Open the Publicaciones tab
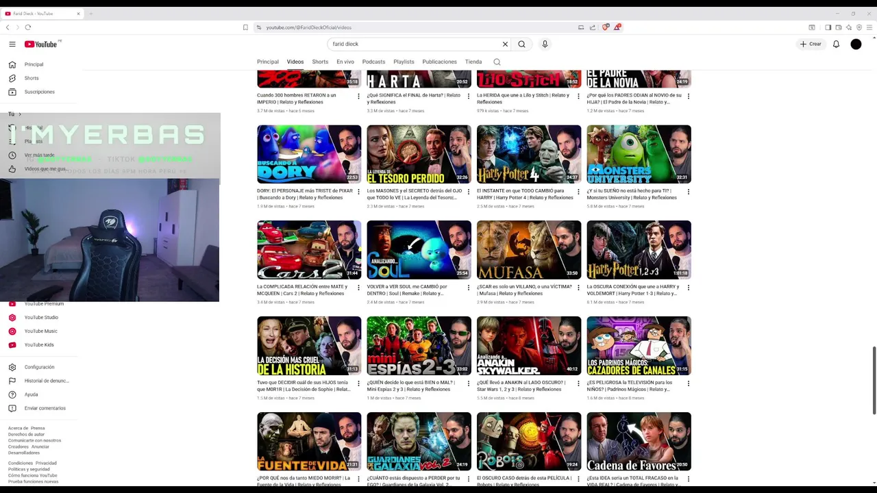The height and width of the screenshot is (493, 877). point(439,62)
